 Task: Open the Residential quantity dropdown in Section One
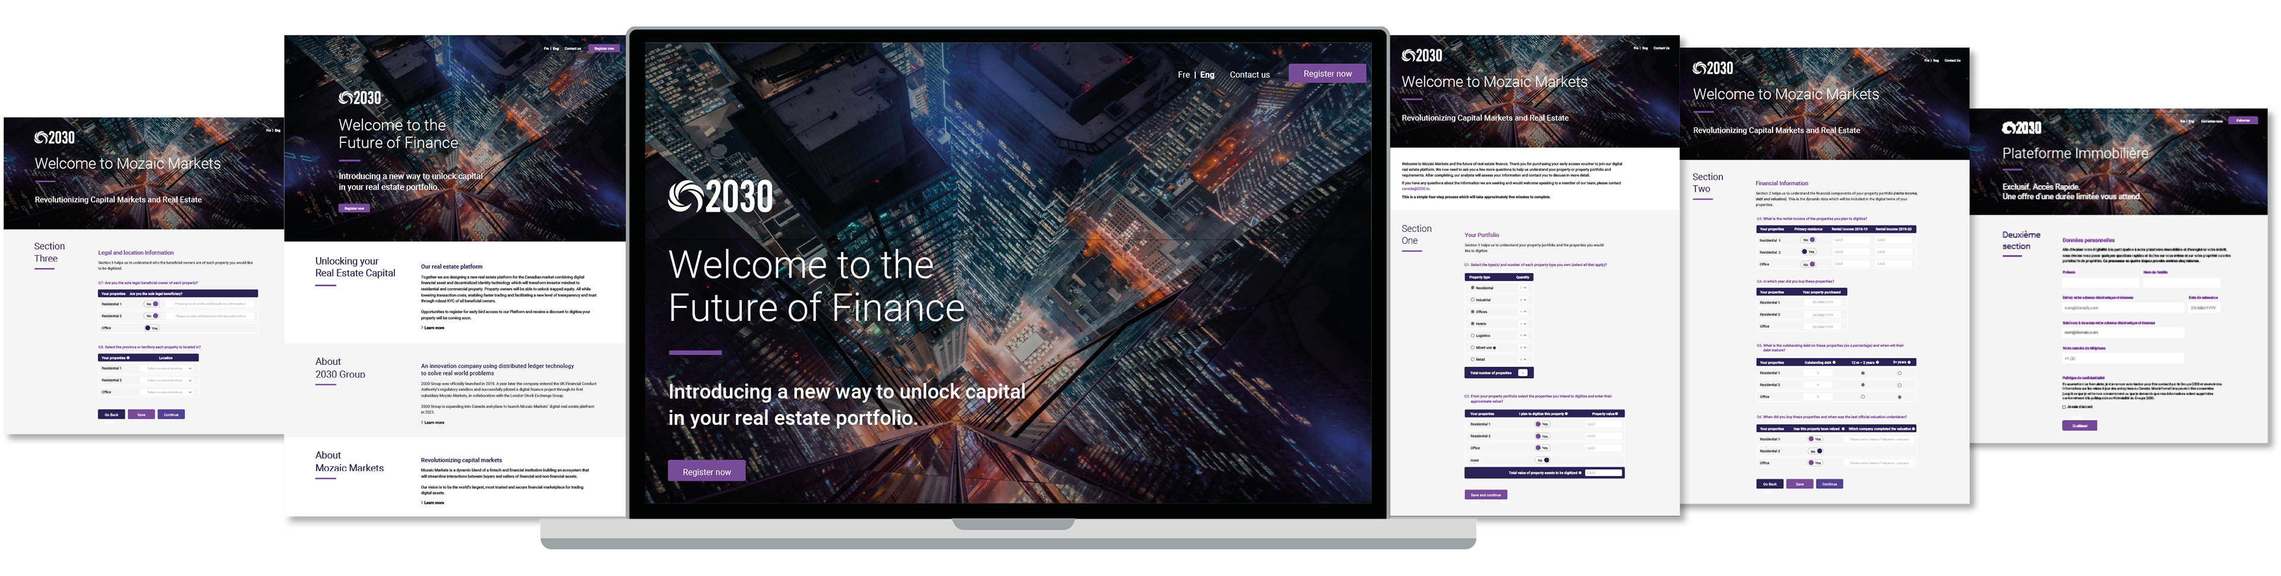point(1523,288)
